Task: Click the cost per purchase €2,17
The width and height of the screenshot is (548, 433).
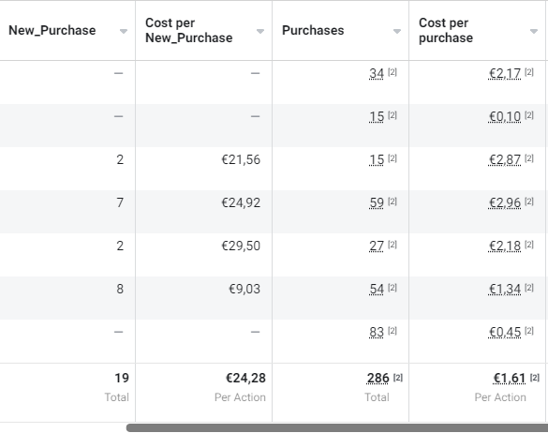Action: (505, 74)
